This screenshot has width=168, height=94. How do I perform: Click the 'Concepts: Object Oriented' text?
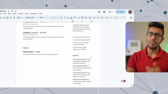click(81, 25)
